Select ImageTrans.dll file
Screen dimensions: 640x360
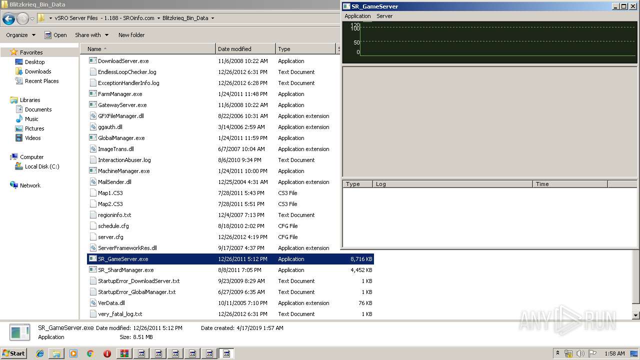click(x=115, y=149)
